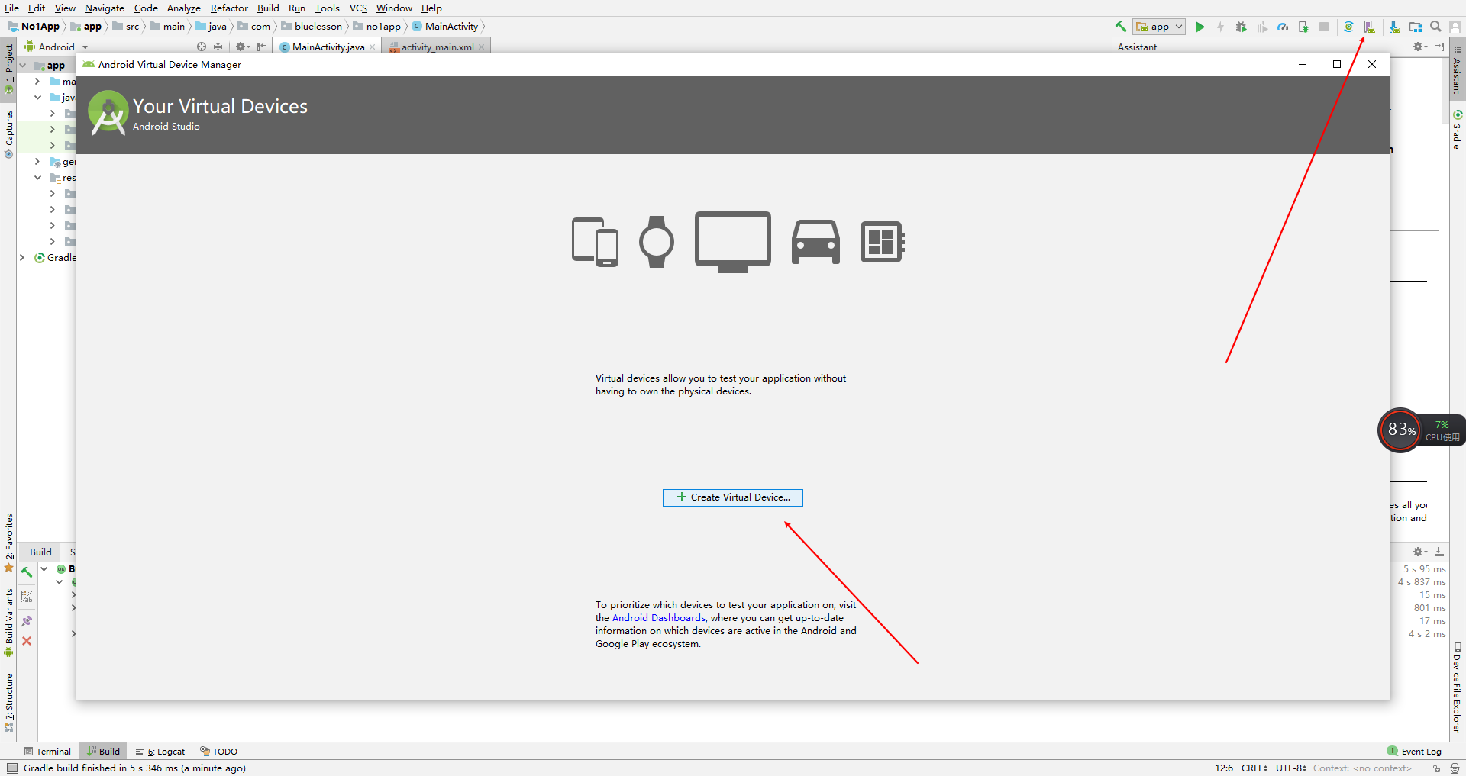Click the export arrow icon beside Build gear
Image resolution: width=1466 pixels, height=776 pixels.
(1439, 552)
